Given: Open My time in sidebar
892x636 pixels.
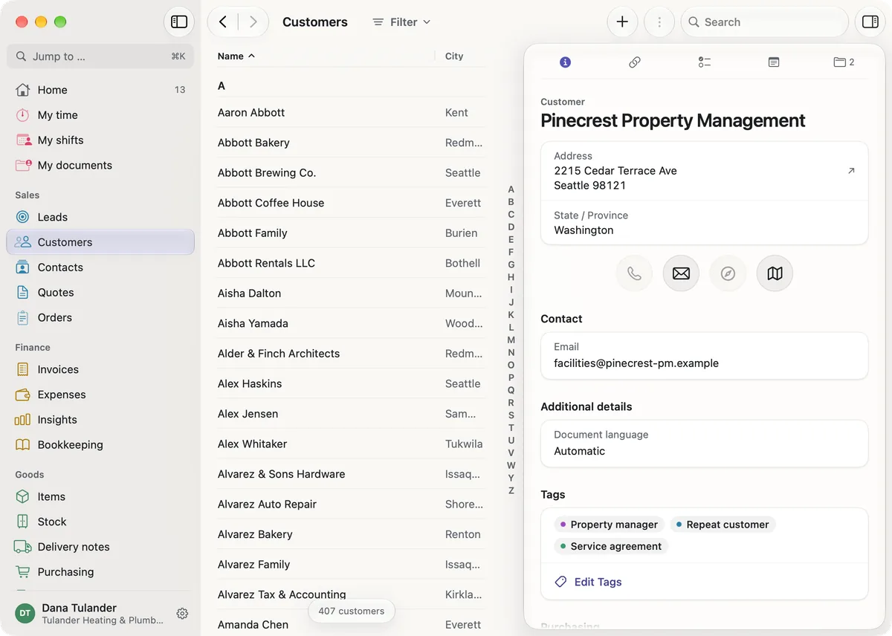Looking at the screenshot, I should click(x=100, y=115).
